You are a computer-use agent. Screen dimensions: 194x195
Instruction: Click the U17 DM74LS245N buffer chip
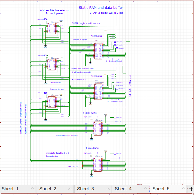click(x=98, y=128)
